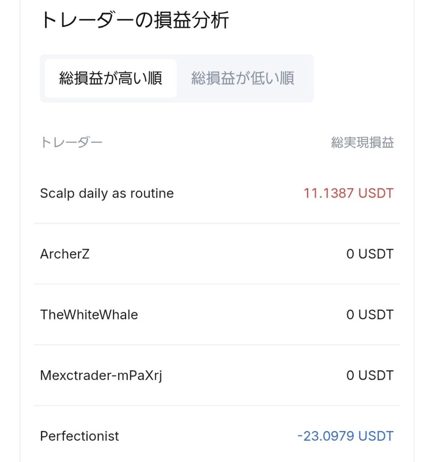Click TheWhiteWhale's 0 USDT value
Image resolution: width=434 pixels, height=462 pixels.
[370, 314]
